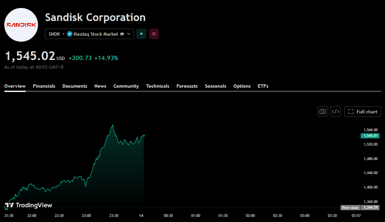Open the Documents tab

(x=75, y=86)
